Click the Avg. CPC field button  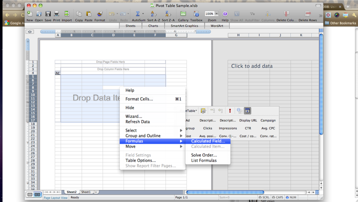pos(268,128)
